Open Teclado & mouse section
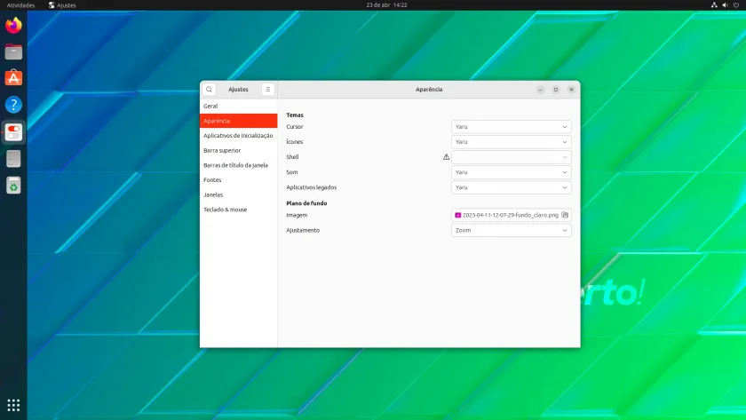Screen dimensions: 746x420 [x=238, y=210]
